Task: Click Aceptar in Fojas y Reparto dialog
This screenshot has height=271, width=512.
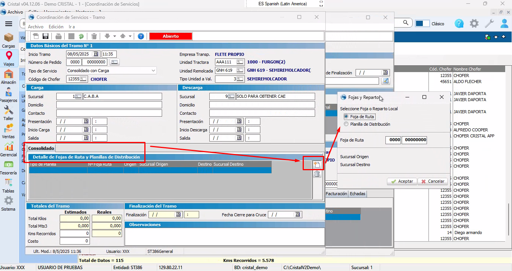Action: [402, 181]
